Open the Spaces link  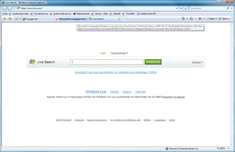coord(127,92)
